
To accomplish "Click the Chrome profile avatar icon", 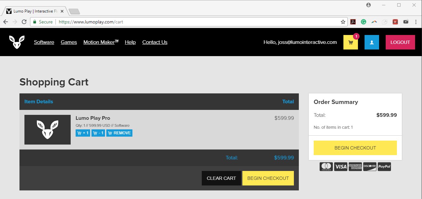I will 369,5.
